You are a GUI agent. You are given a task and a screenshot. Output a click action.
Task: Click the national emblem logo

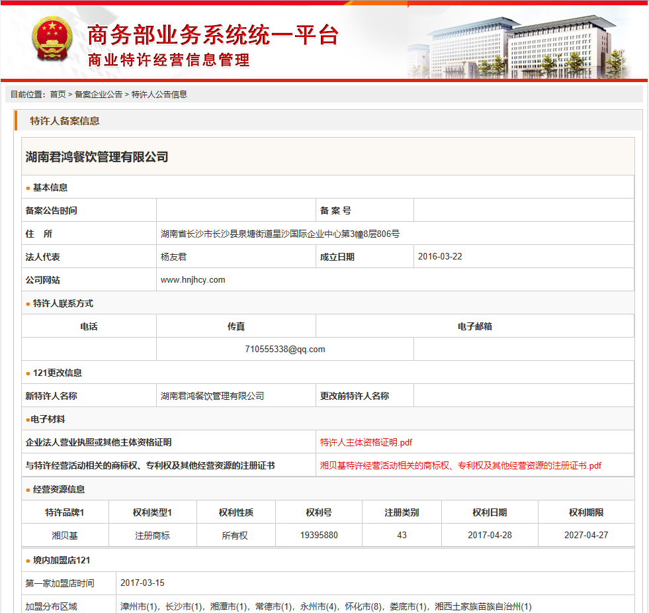pyautogui.click(x=52, y=39)
